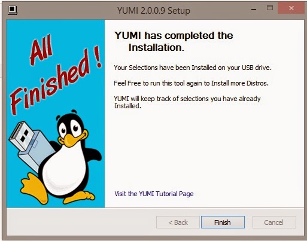Maximize the YUMI Setup window
Image resolution: width=307 pixels, height=241 pixels.
(270, 8)
